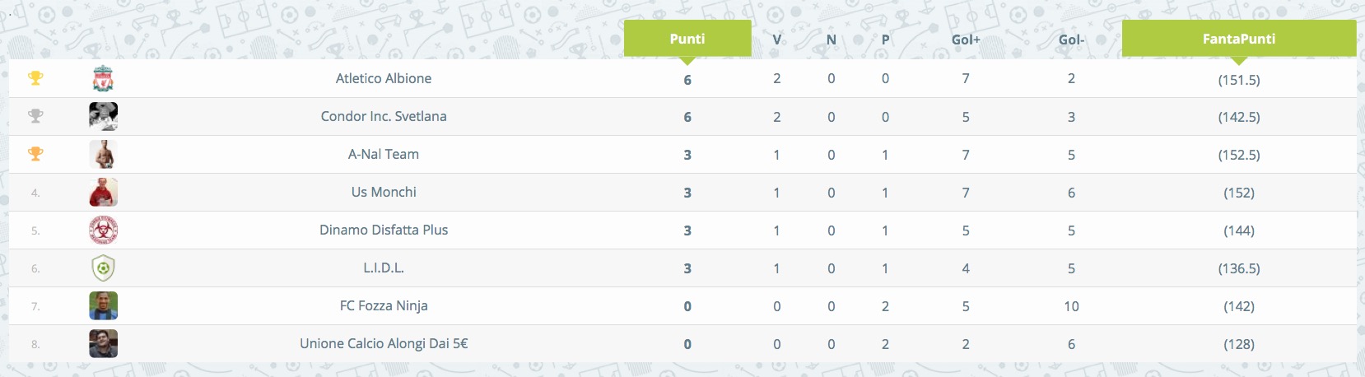
Task: Click the L.I.D.L. shield soccer badge
Action: pyautogui.click(x=103, y=268)
